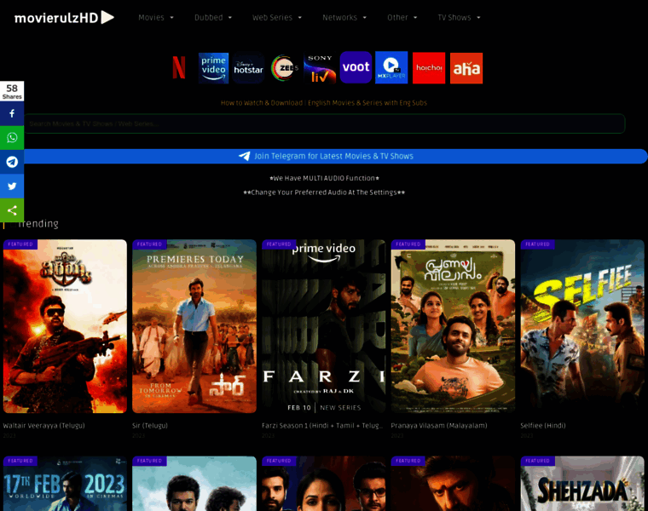Viewport: 648px width, 511px height.
Task: Open the Farzi prime video poster
Action: 324,326
